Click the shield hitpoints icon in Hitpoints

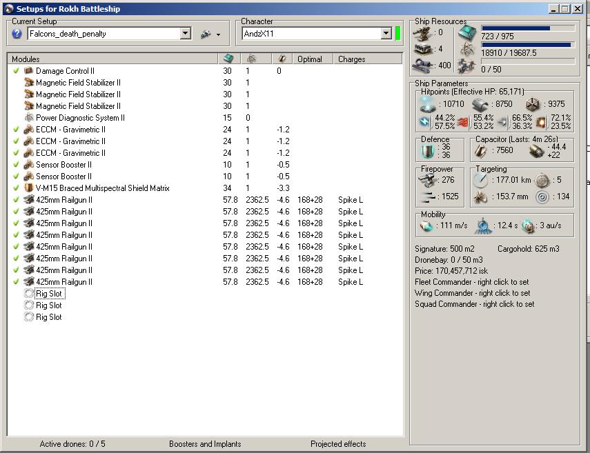429,104
